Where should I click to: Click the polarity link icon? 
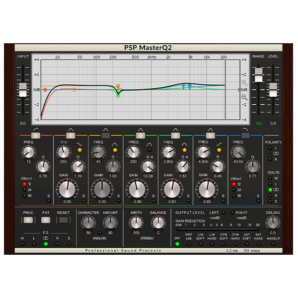click(x=276, y=153)
